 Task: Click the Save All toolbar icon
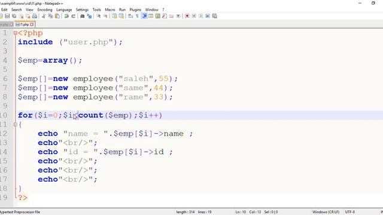(x=14, y=16)
